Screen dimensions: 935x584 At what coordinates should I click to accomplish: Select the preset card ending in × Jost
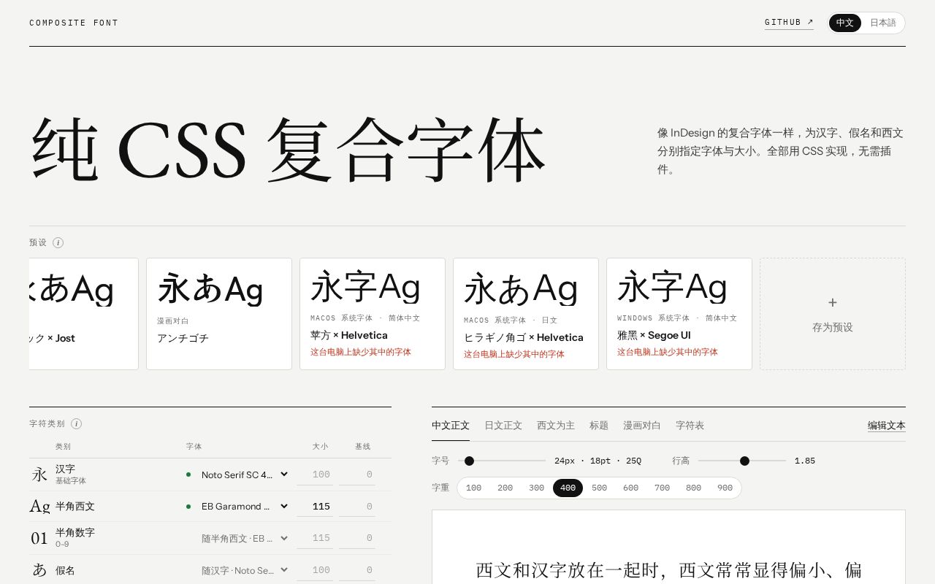[84, 314]
